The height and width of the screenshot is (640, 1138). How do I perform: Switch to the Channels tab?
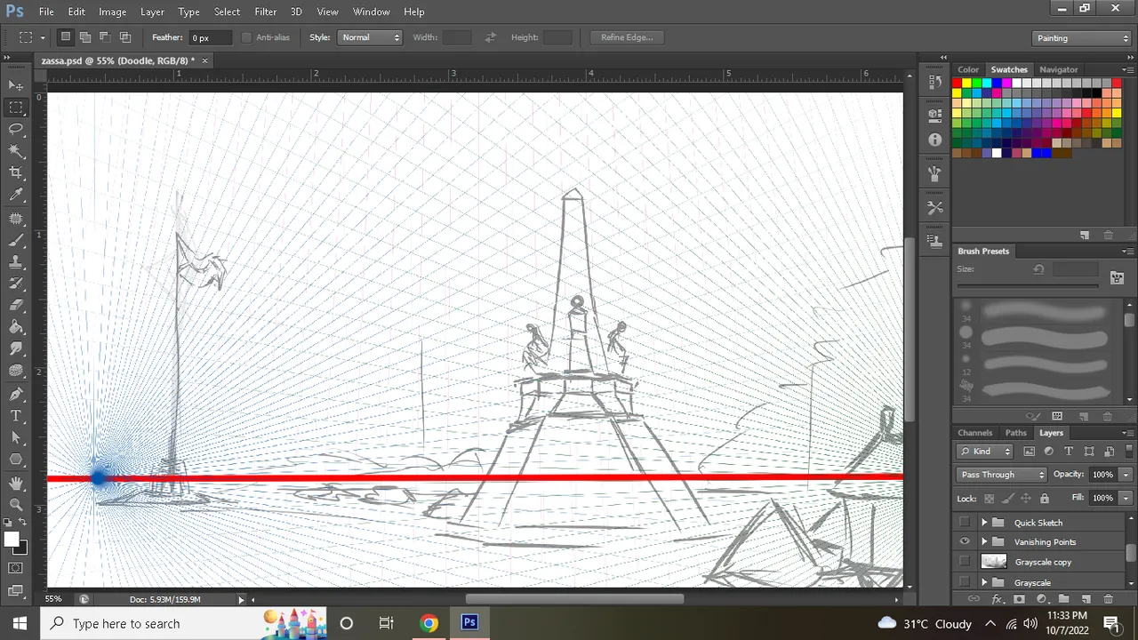[x=974, y=433]
